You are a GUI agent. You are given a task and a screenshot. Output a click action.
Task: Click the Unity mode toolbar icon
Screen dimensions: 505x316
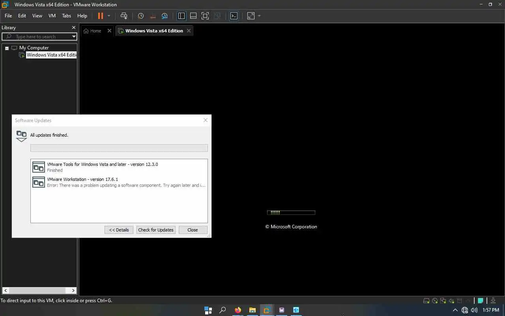tap(217, 16)
